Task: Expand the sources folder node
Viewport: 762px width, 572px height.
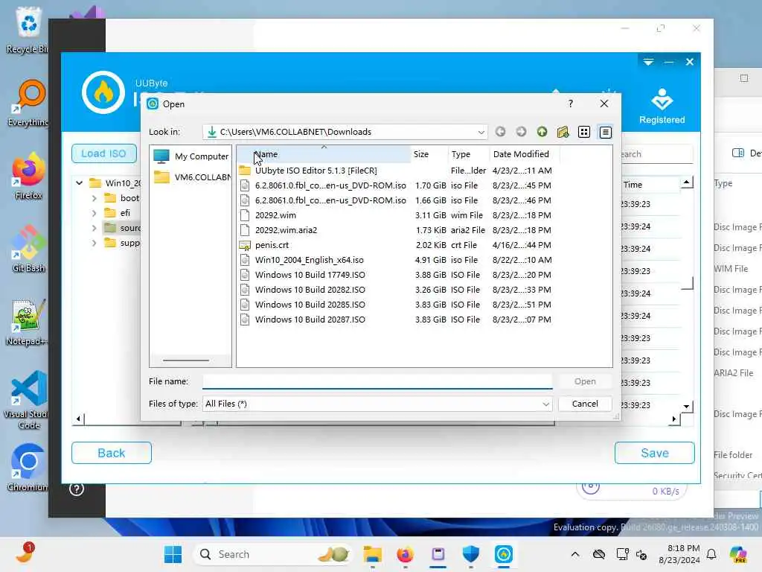Action: coord(94,228)
